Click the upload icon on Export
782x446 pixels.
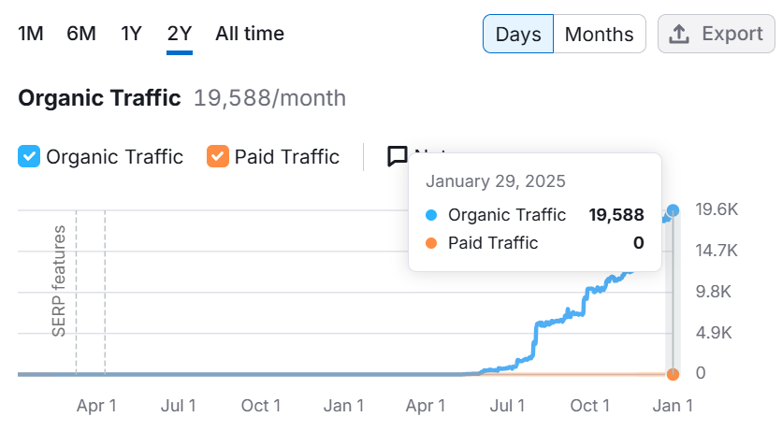pos(680,35)
